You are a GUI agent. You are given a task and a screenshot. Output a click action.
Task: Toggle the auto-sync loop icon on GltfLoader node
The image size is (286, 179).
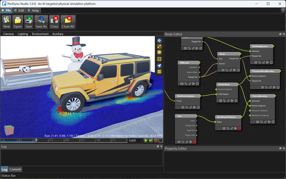(186, 84)
